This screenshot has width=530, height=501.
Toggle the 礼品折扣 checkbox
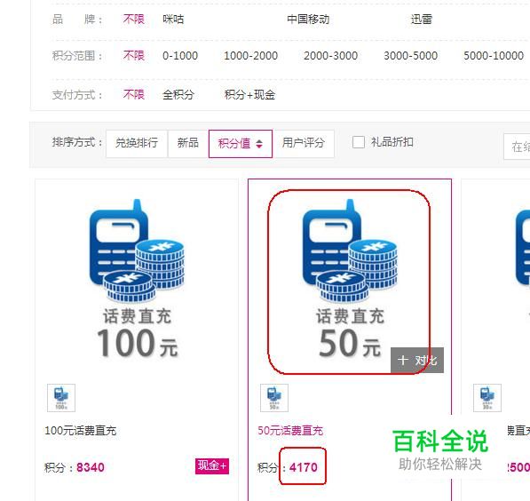(359, 142)
